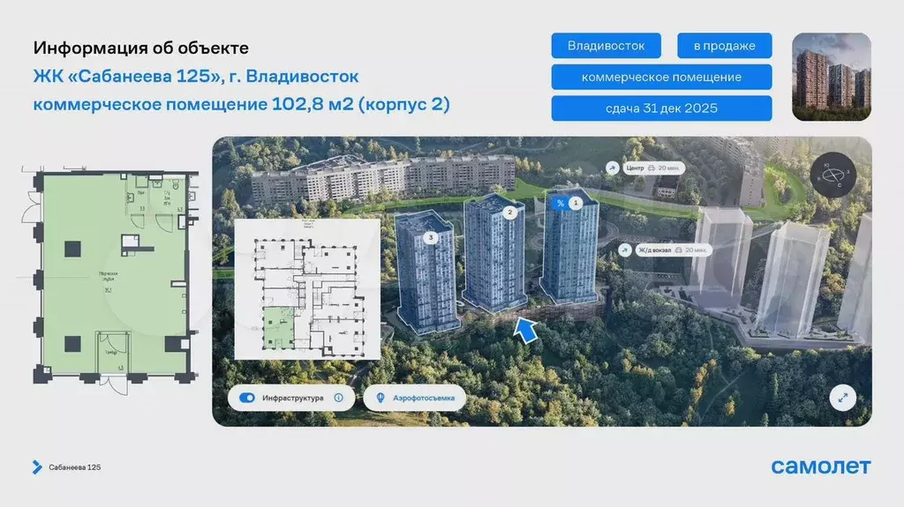The width and height of the screenshot is (904, 507).
Task: Click the Владивосток tag
Action: 606,46
